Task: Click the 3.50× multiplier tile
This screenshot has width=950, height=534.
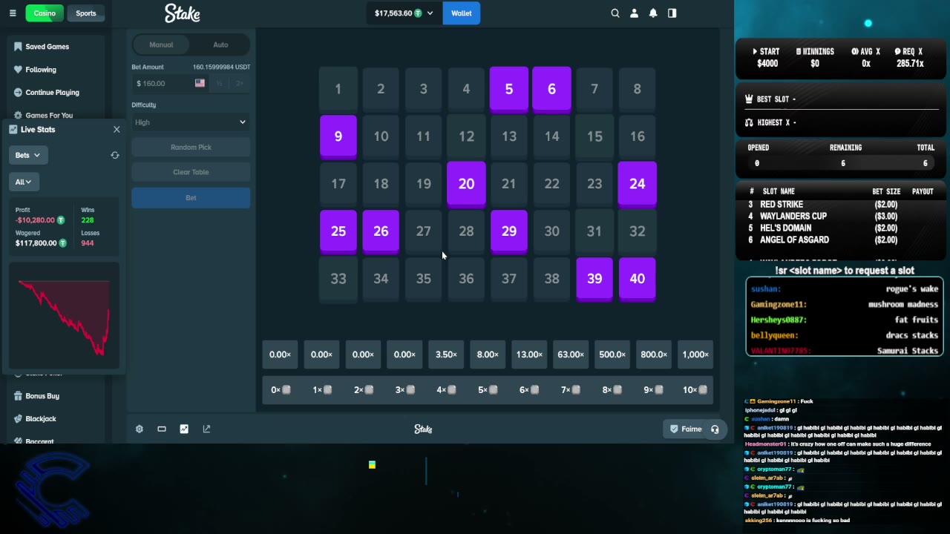Action: tap(446, 355)
